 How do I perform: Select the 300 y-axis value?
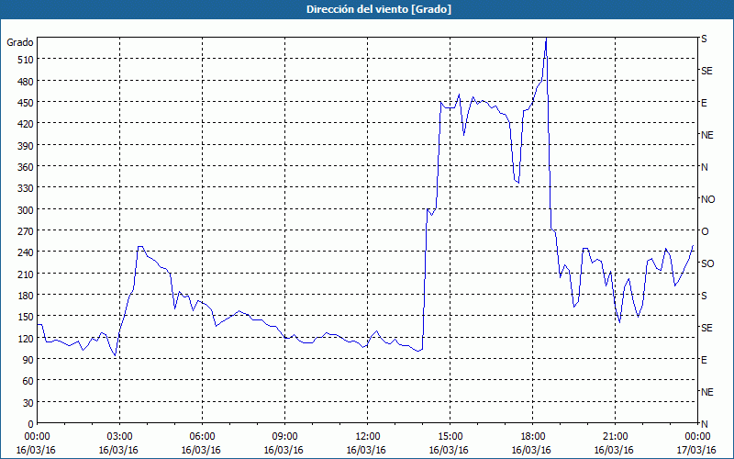point(26,210)
